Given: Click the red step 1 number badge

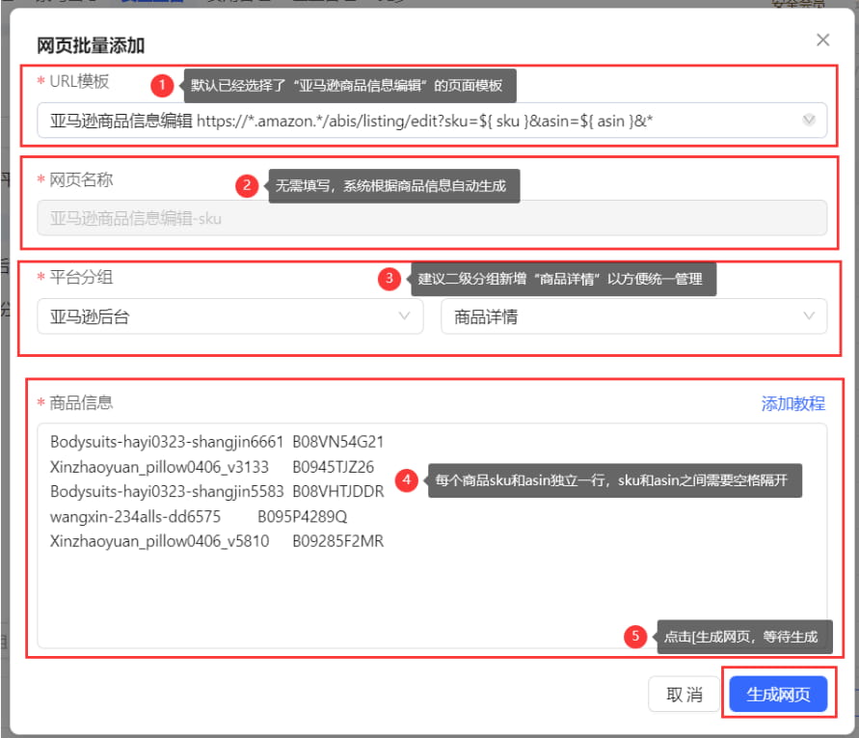Looking at the screenshot, I should click(x=162, y=85).
